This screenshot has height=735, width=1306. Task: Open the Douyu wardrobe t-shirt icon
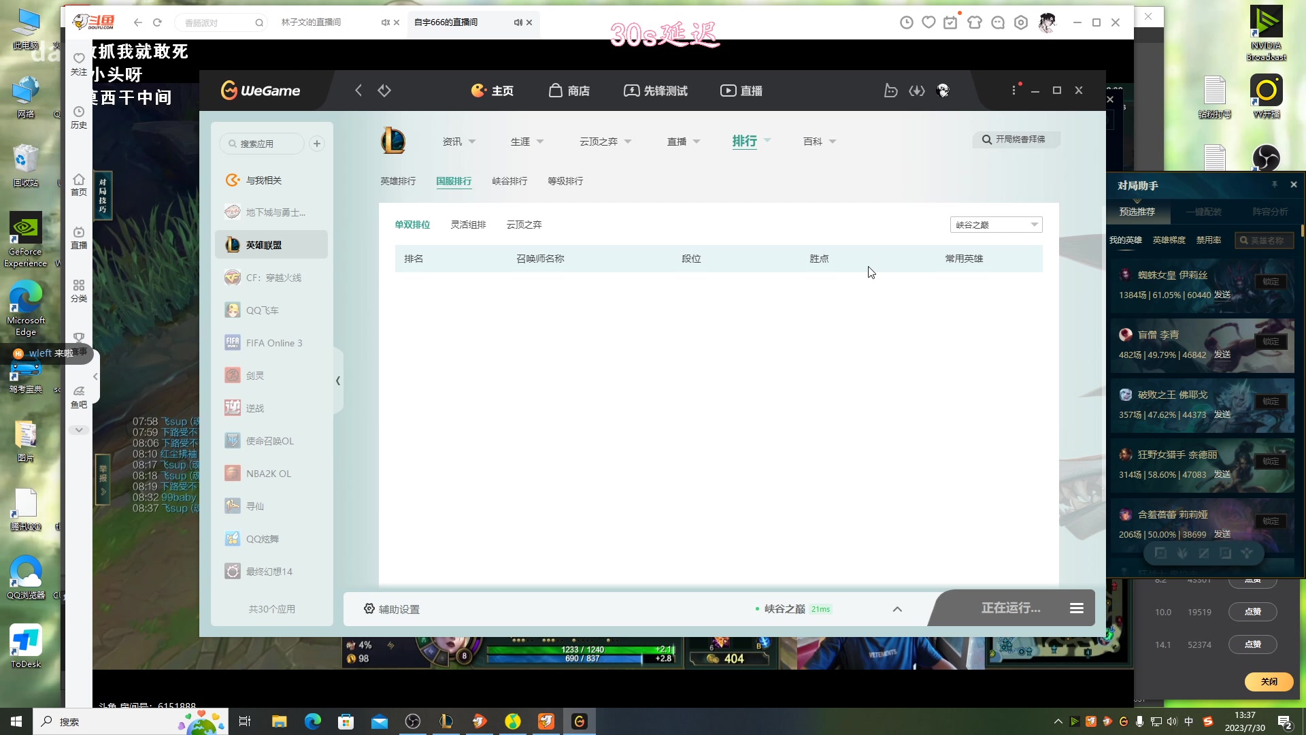coord(975,22)
